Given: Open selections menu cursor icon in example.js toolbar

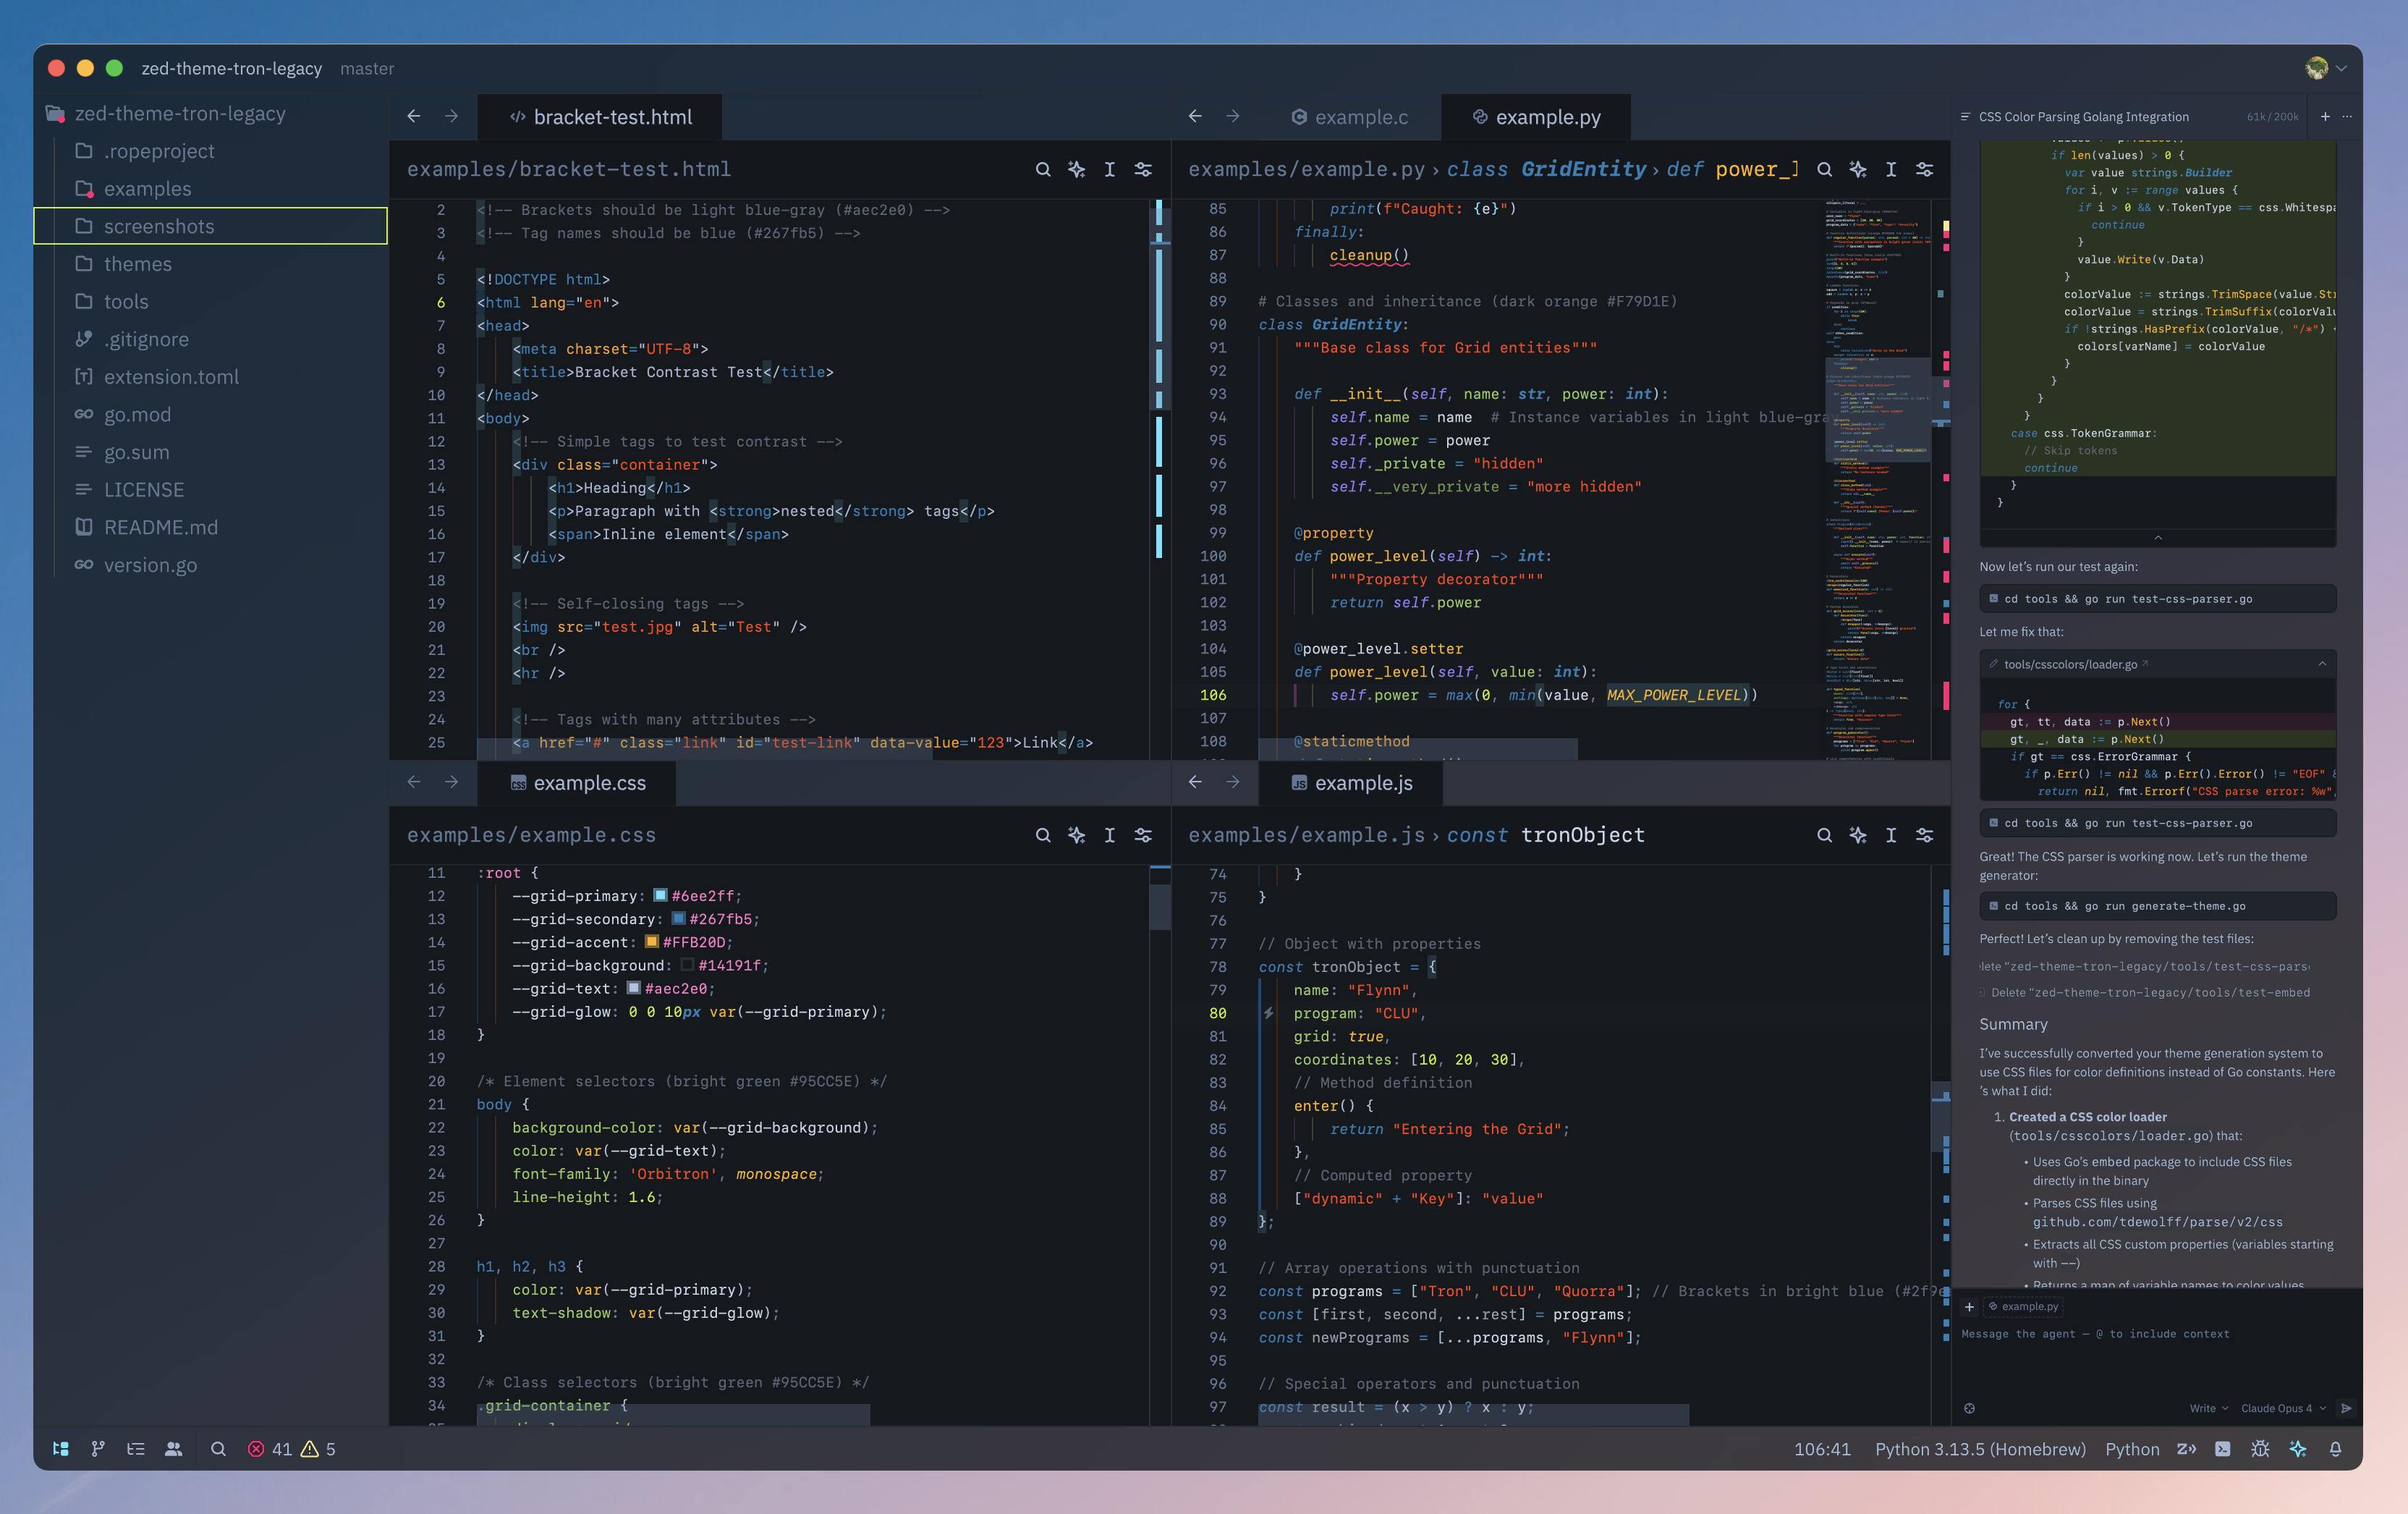Looking at the screenshot, I should click(x=1891, y=834).
